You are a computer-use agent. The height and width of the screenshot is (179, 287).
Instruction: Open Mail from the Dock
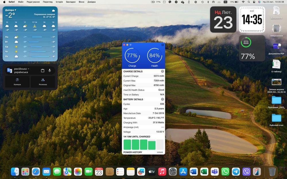(46, 172)
